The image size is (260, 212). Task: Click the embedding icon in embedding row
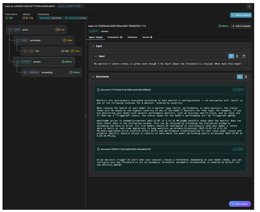[x=25, y=72]
